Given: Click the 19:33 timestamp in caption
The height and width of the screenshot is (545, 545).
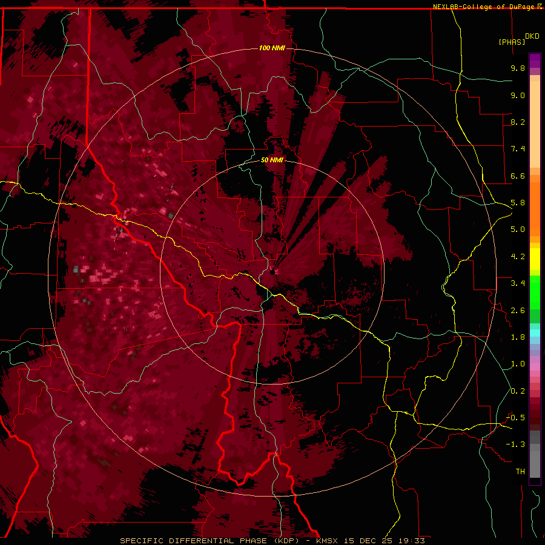Looking at the screenshot, I should click(x=412, y=541).
